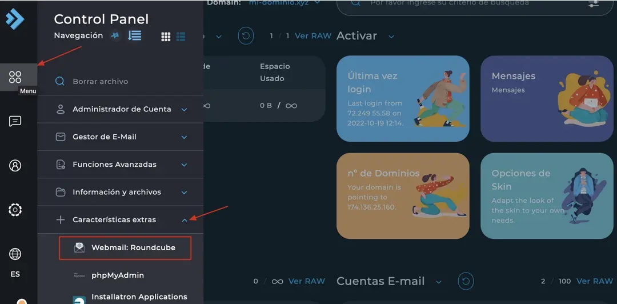Open the Cuentas E-mail dropdown chevron
This screenshot has width=617, height=304.
(439, 282)
